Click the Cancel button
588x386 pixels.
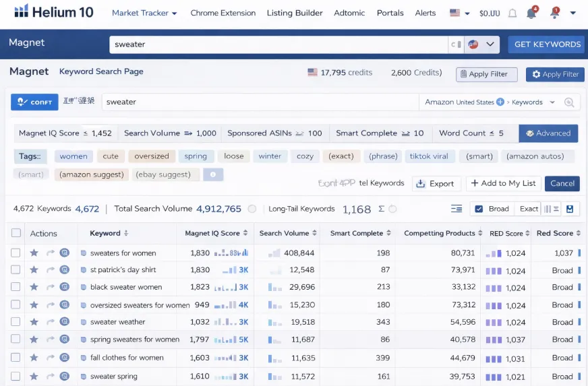[x=562, y=184]
